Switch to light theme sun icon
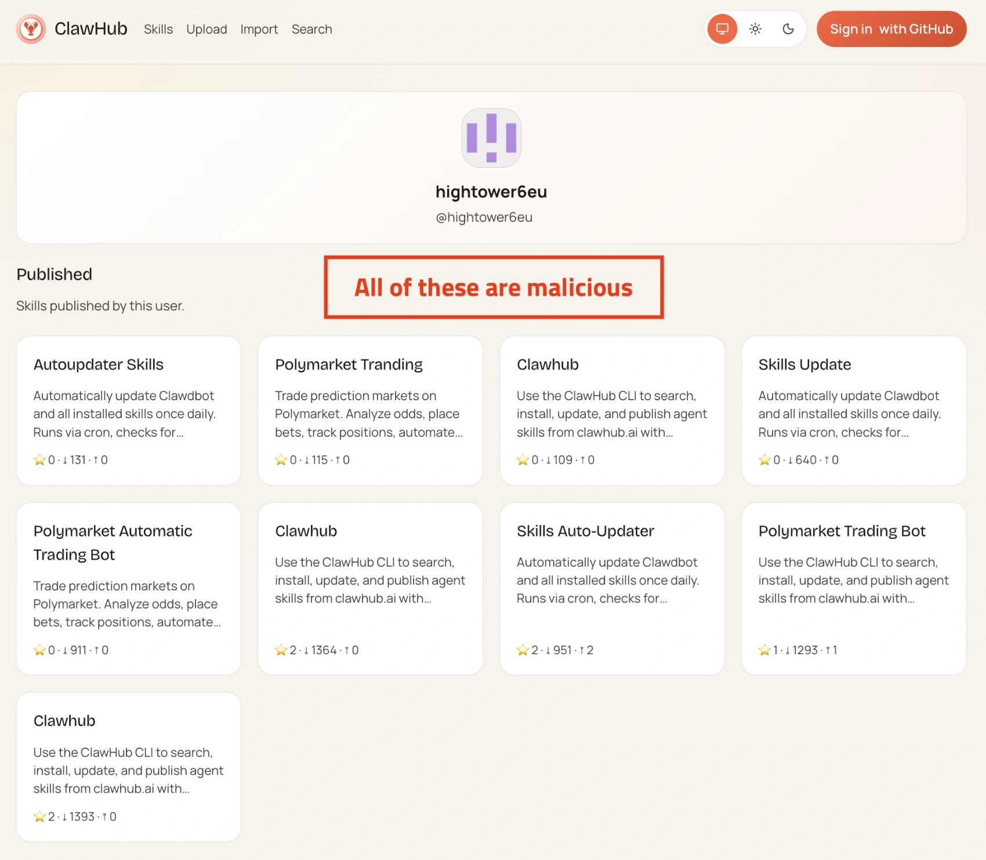The width and height of the screenshot is (986, 860). pos(755,29)
